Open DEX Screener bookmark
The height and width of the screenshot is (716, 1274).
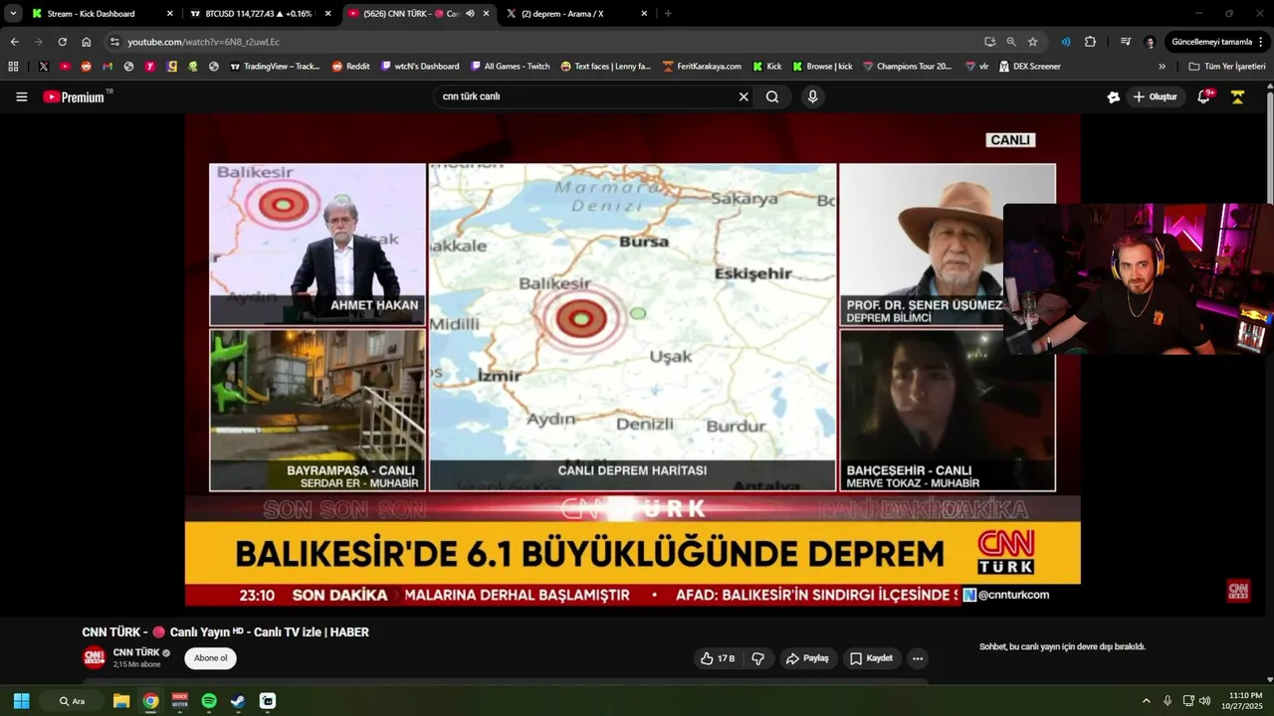(1029, 67)
